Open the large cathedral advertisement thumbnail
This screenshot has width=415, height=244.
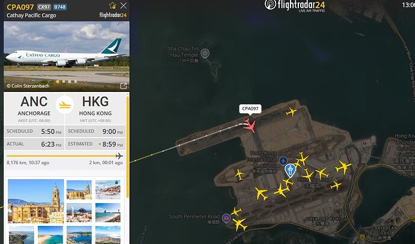(x=35, y=201)
